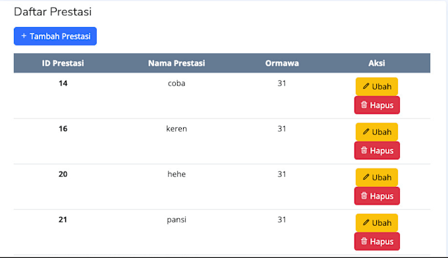
Task: Click the plus icon on Tambah Prestasi
Action: pyautogui.click(x=24, y=36)
